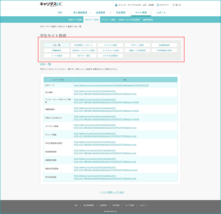Click 学生サイト管理 in the breadcrumb trail

tap(65, 27)
